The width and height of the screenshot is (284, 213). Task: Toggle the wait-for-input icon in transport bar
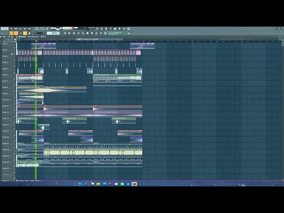point(16,28)
